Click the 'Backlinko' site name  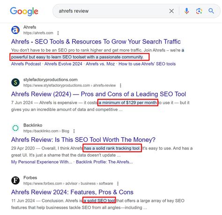coord(33,125)
